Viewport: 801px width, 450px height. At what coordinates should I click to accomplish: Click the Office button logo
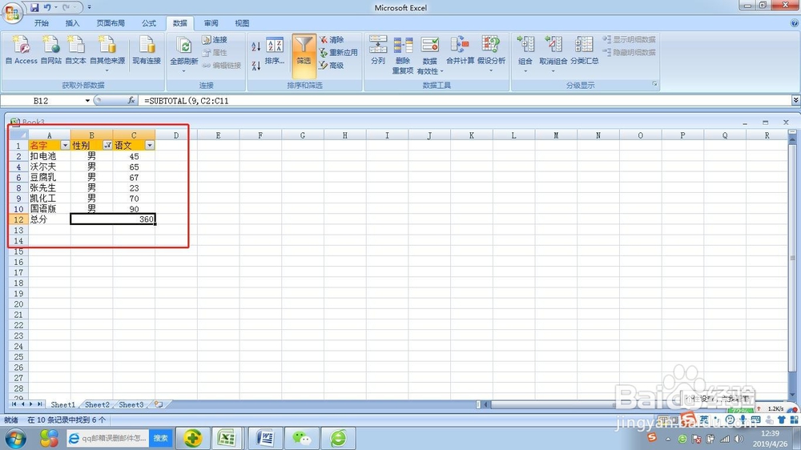tap(12, 14)
